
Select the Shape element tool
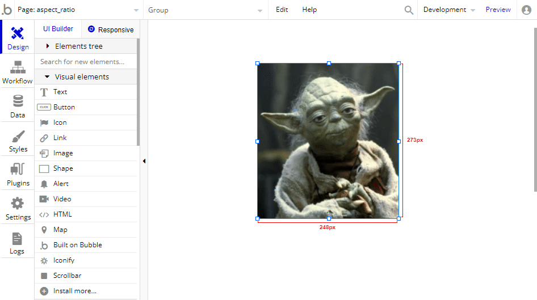[x=86, y=168]
